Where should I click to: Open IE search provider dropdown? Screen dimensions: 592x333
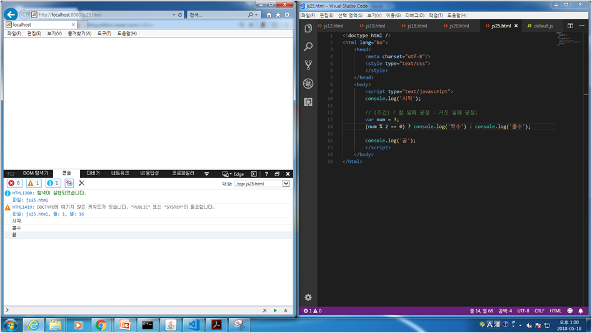tap(256, 15)
